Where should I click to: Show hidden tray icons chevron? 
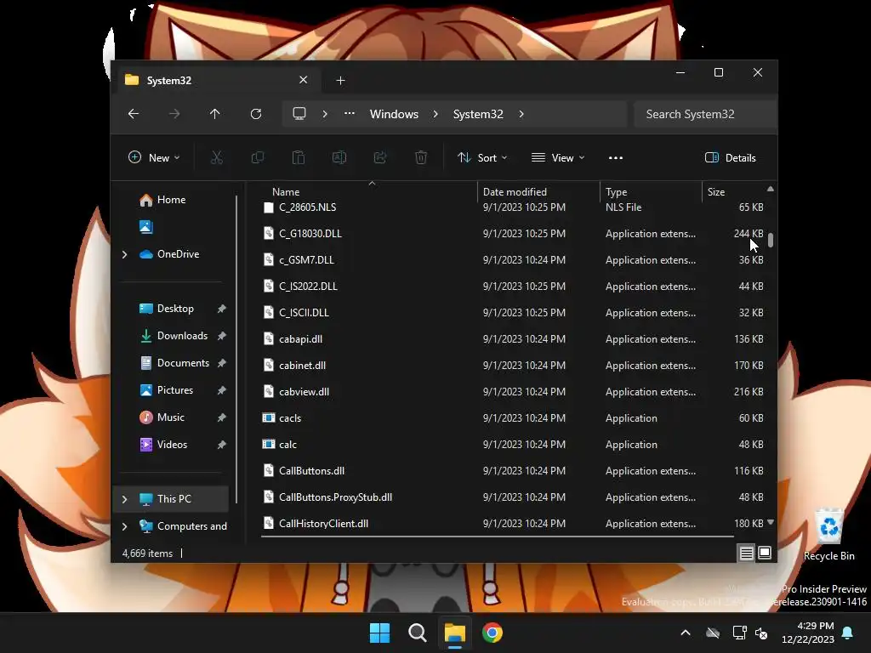coord(686,633)
